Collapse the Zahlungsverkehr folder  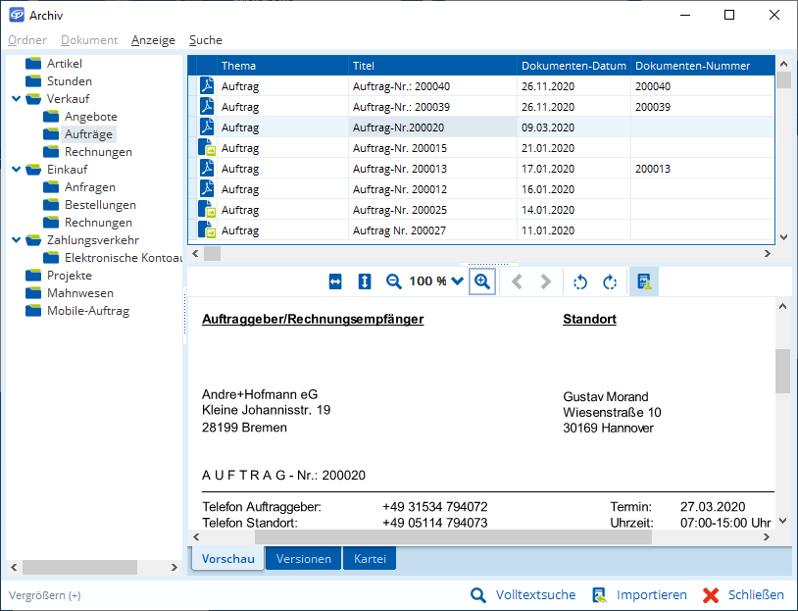(17, 240)
